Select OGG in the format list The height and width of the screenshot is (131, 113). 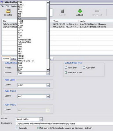32,63
